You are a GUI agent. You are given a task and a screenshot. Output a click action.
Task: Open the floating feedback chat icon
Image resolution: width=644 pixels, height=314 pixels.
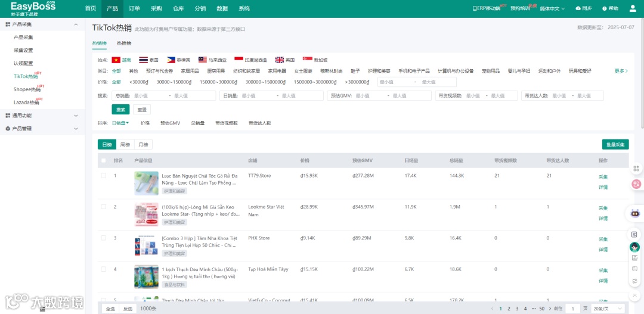(635, 269)
